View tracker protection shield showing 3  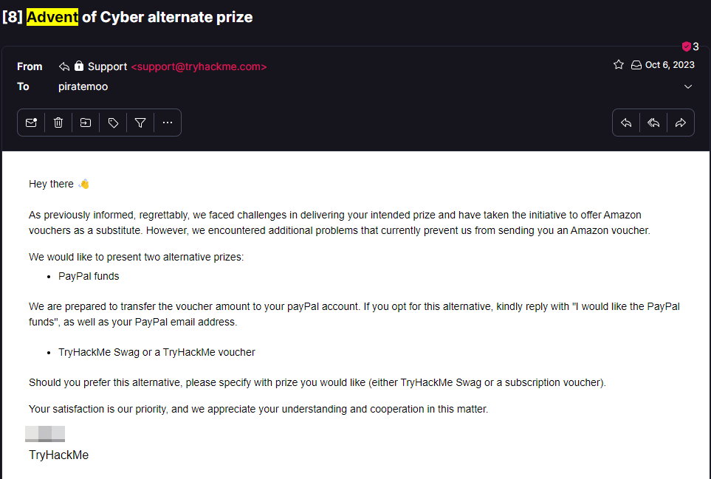point(690,46)
